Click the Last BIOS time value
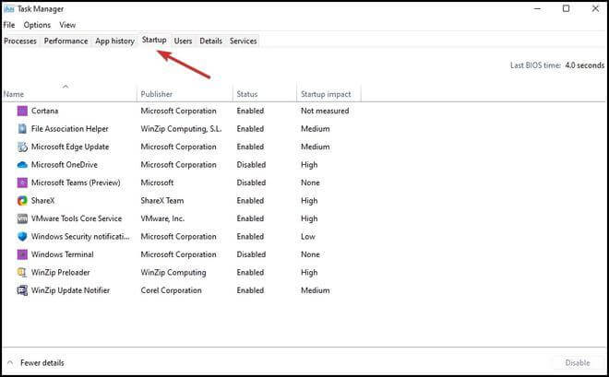609x377 pixels. [x=584, y=65]
